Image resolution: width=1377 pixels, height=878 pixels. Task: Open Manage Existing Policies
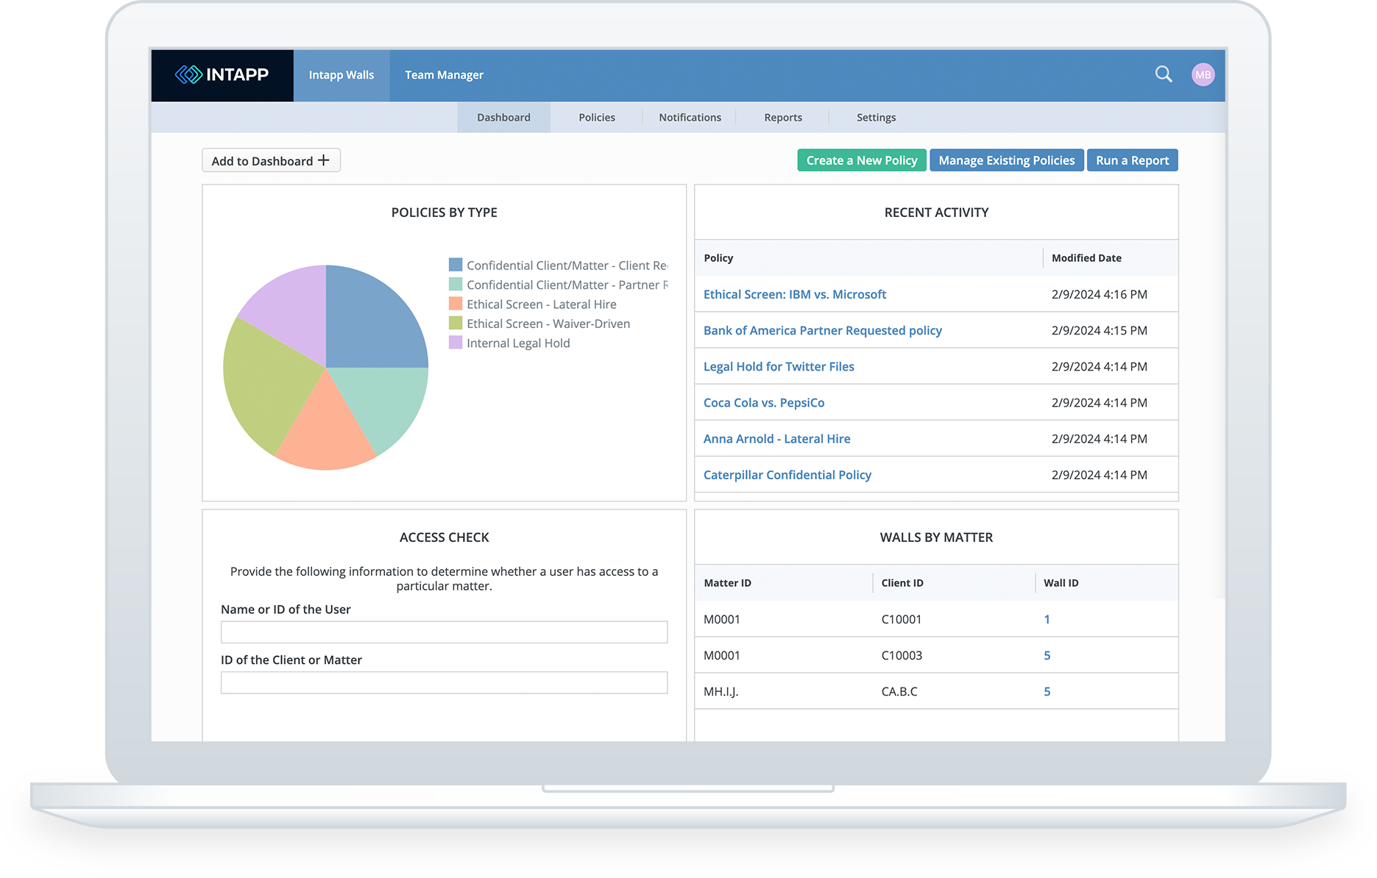[x=1006, y=160]
